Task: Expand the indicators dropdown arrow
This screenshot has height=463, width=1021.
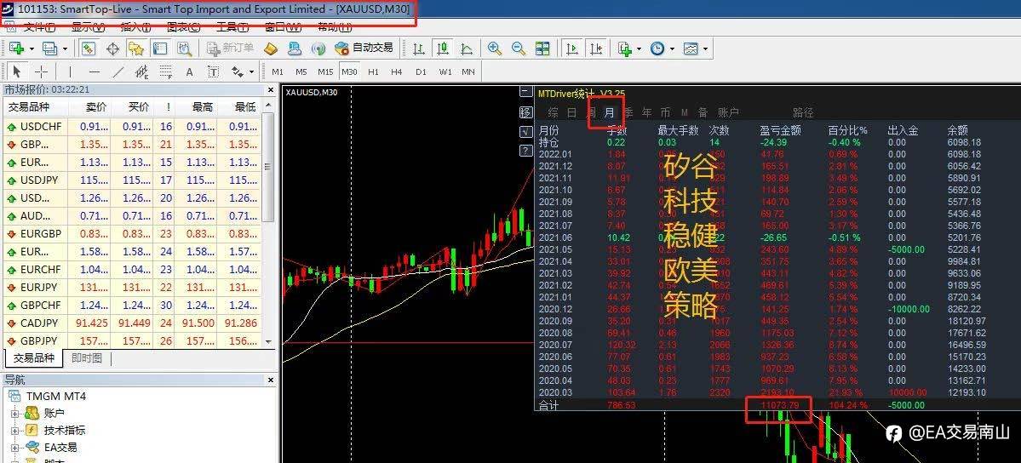Action: click(639, 49)
